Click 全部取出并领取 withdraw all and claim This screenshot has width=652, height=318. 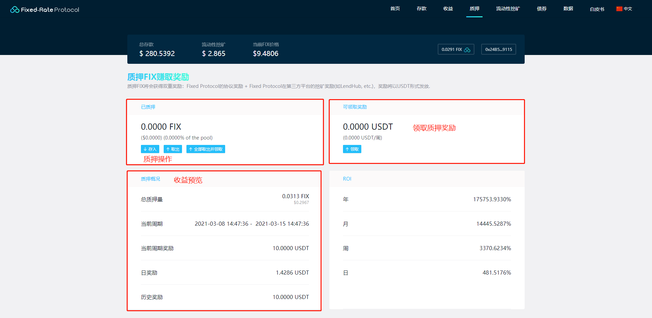(206, 149)
